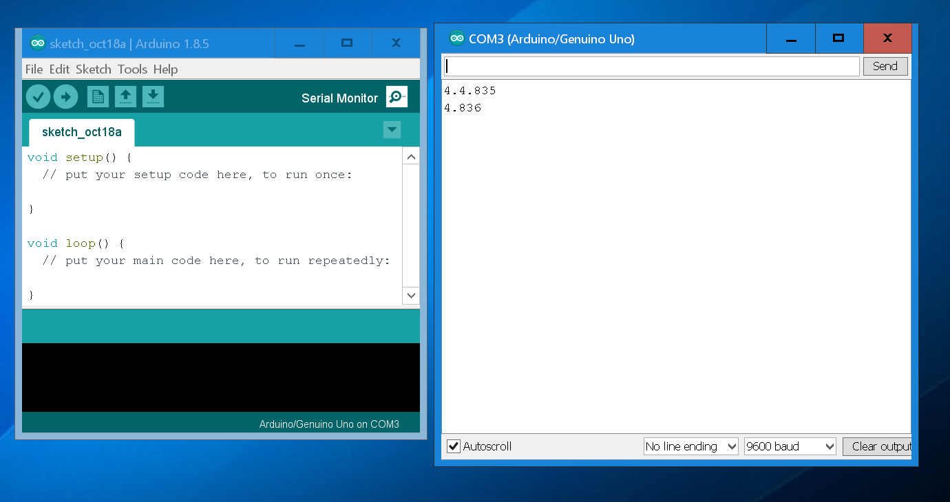Toggle the Autoscroll checkbox
Screen dimensions: 950x502
[x=454, y=446]
